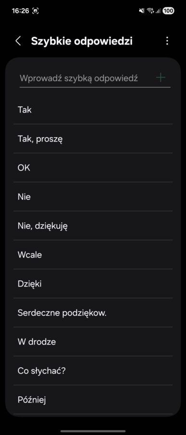
Task: Select the Tak, proszę reply
Action: click(93, 139)
